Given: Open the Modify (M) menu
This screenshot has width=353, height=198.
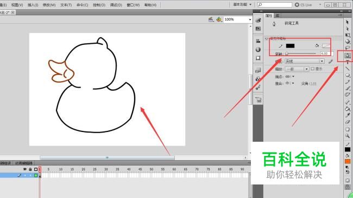Looking at the screenshot, I should tap(49, 5).
